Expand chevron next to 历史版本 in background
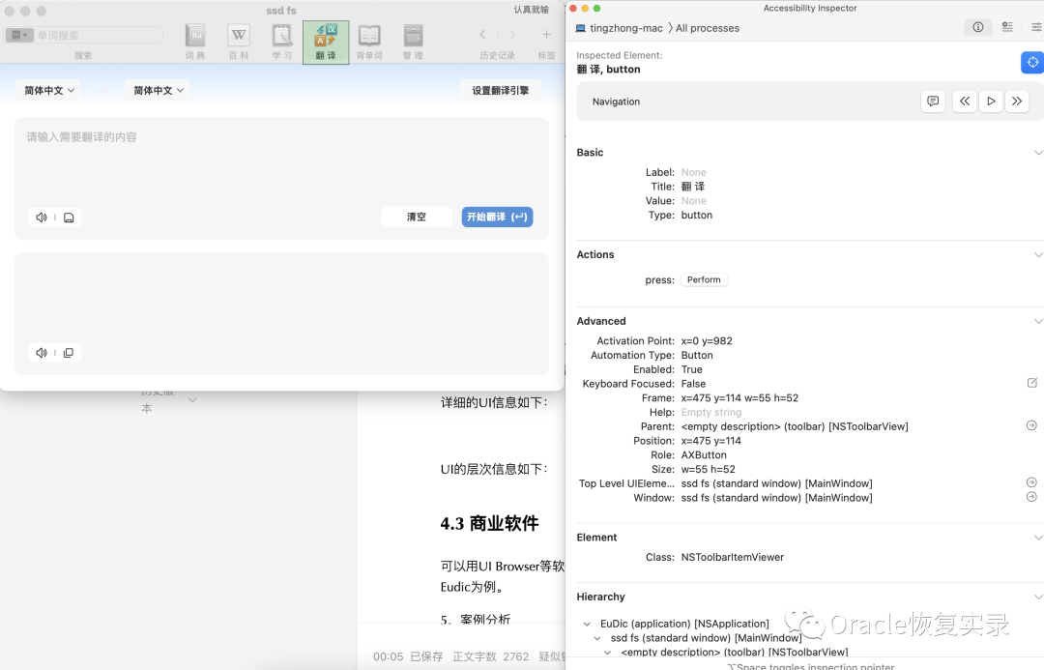1044x670 pixels. point(191,400)
